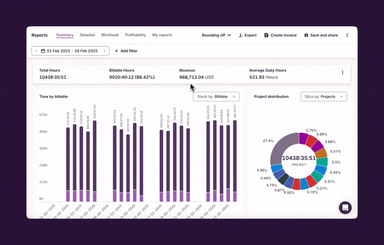Click the 01 Feb - 28 Feb 2025 date range

pyautogui.click(x=72, y=51)
